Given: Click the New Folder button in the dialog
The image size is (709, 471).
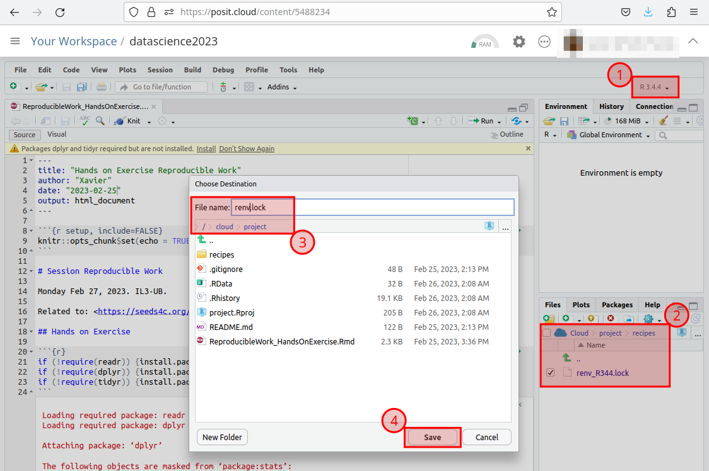Looking at the screenshot, I should click(222, 437).
